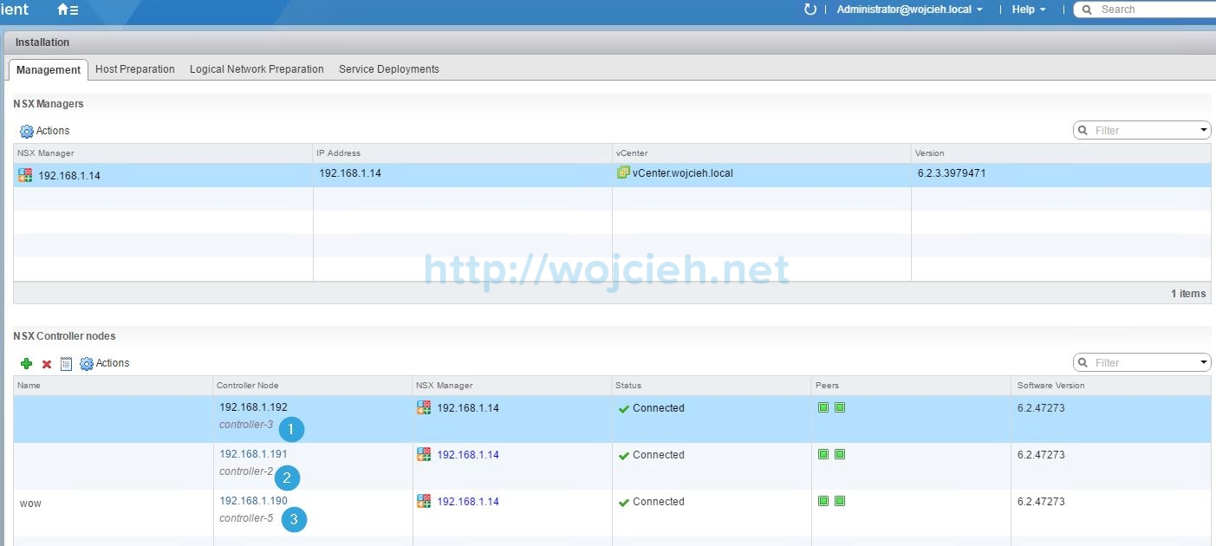Sort NSX Managers by vCenter column
The image size is (1216, 546).
761,153
